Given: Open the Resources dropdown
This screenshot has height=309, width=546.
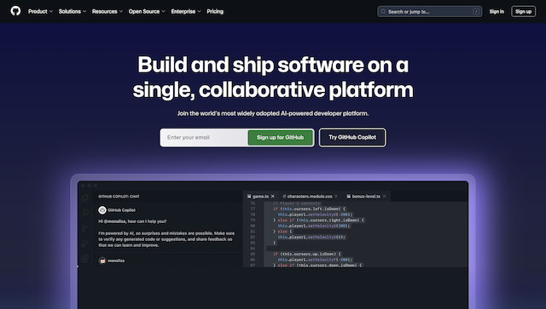Looking at the screenshot, I should tap(107, 11).
